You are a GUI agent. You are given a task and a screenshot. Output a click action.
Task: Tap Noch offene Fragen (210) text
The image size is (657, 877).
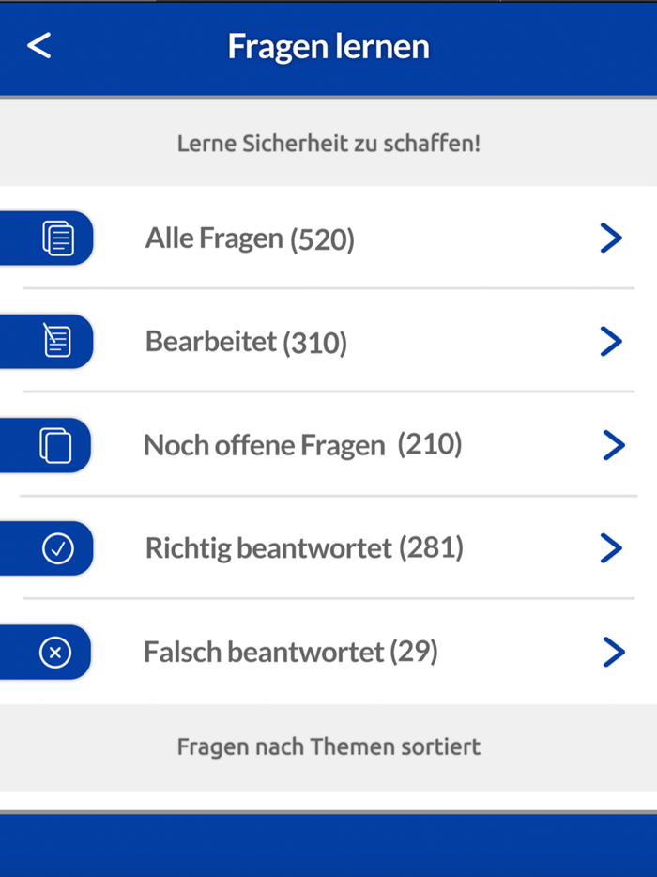click(x=300, y=445)
